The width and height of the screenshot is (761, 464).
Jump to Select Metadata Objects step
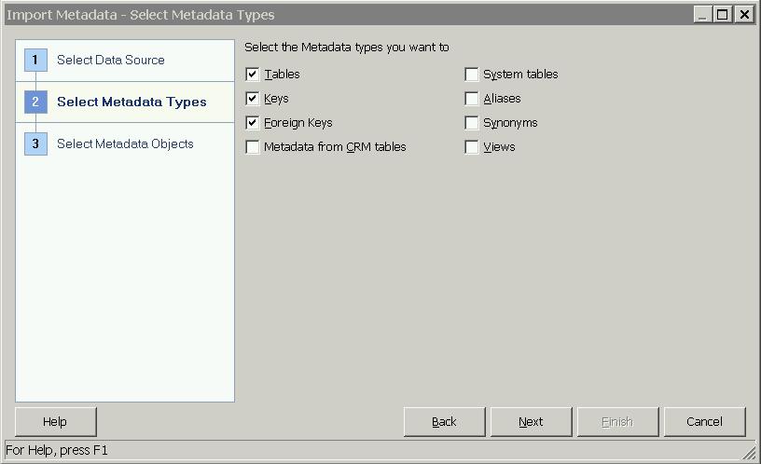pos(125,144)
